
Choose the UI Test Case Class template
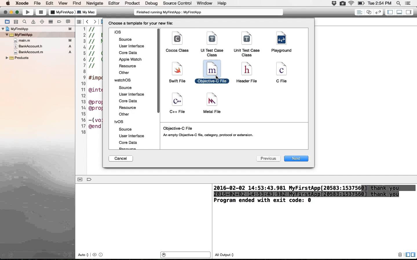pos(212,44)
